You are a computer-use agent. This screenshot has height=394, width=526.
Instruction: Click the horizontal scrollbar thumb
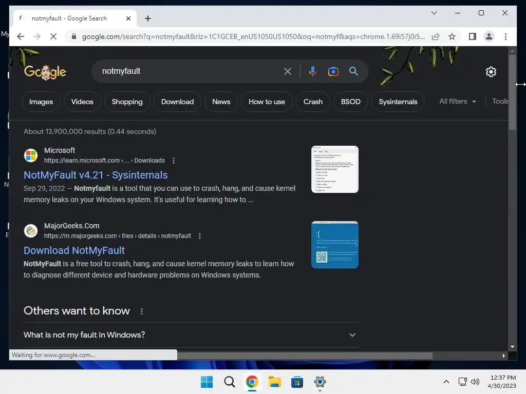(305, 356)
